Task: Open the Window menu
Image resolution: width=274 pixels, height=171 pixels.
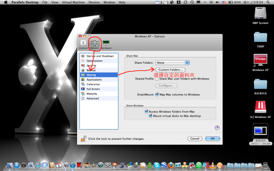Action: pos(109,2)
